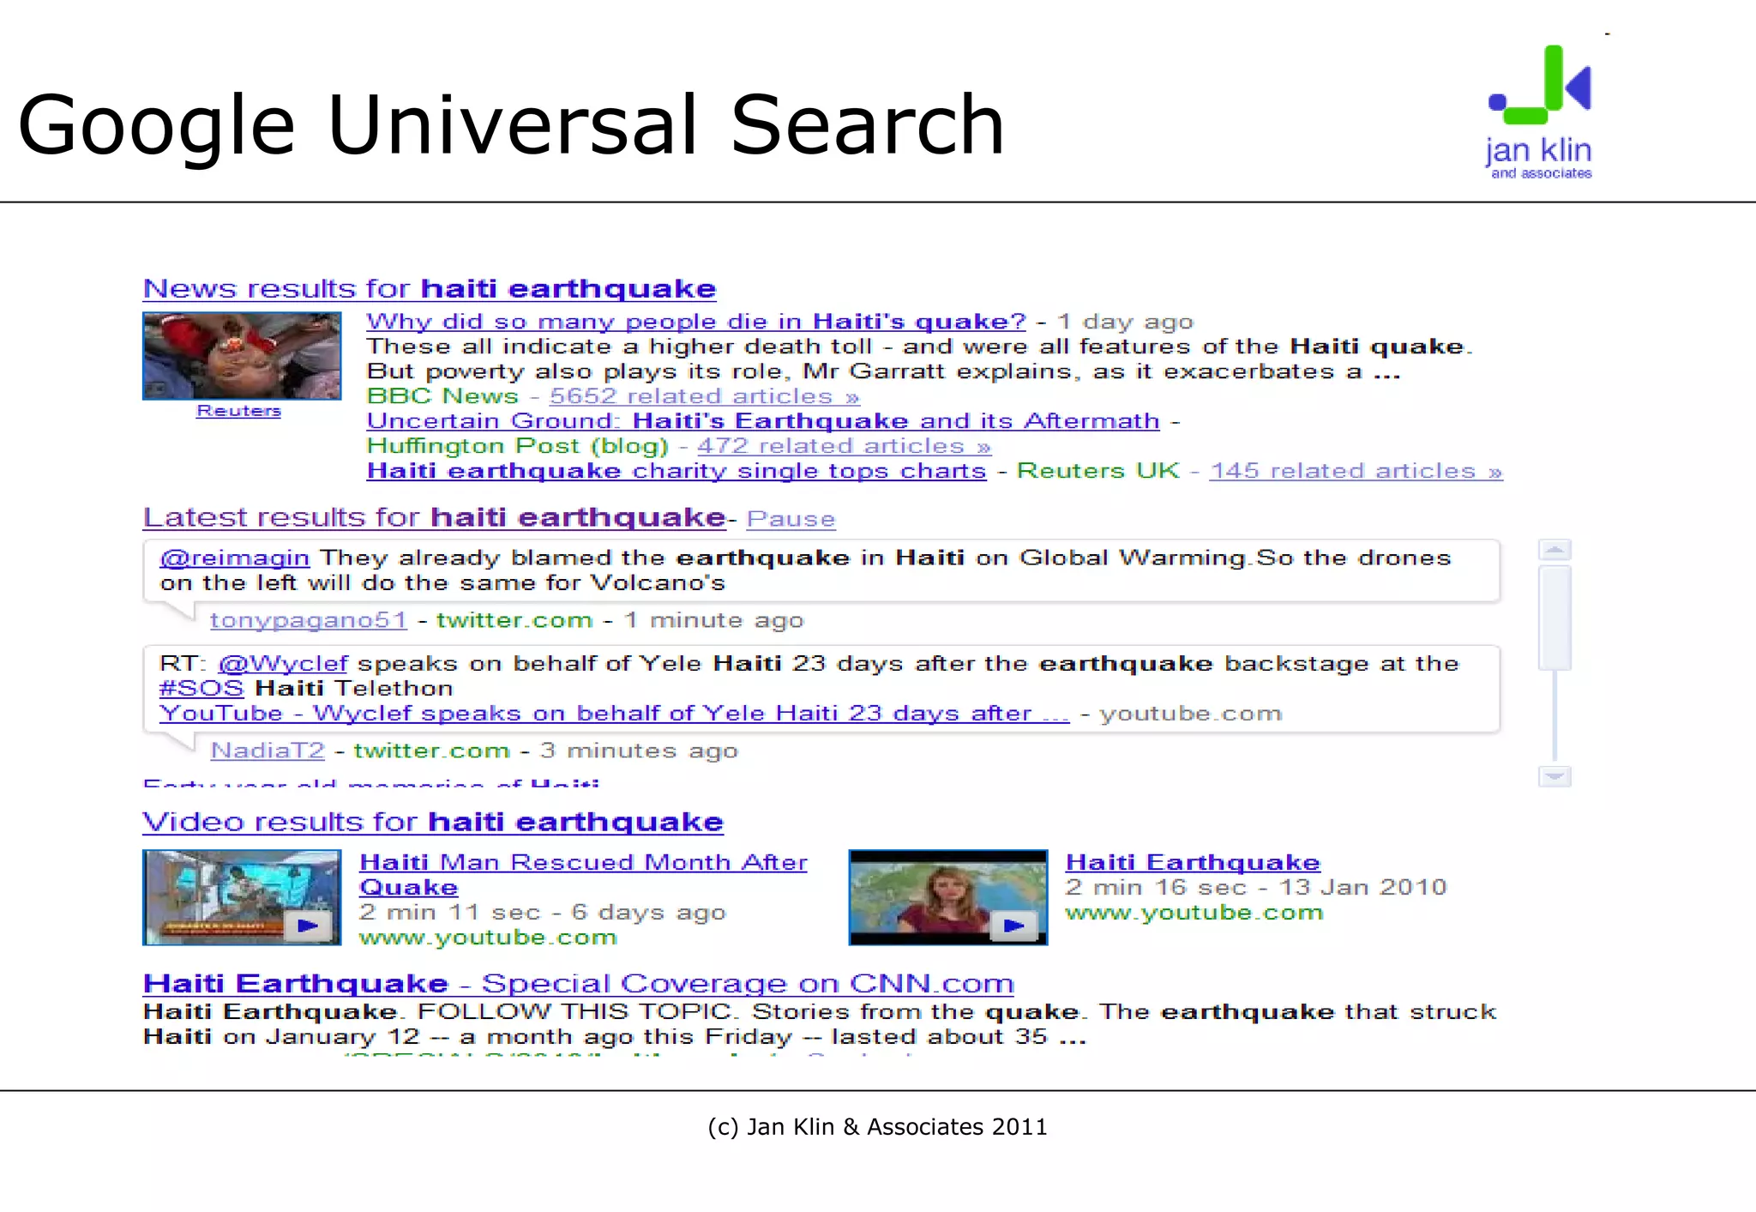The image size is (1756, 1212).
Task: Click 'www.youtube.com' under Haiti Man Rescued video
Action: tap(488, 938)
